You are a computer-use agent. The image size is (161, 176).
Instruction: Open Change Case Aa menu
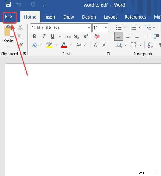coord(81,45)
